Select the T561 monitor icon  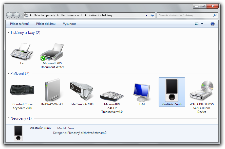coord(142,92)
